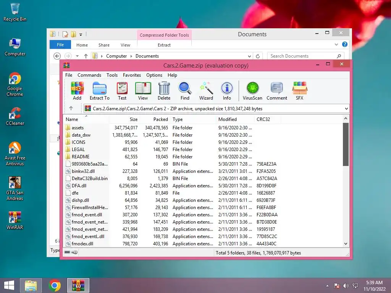Click the Add toolbar icon in WinRAR
391x293 pixels.
pyautogui.click(x=77, y=91)
